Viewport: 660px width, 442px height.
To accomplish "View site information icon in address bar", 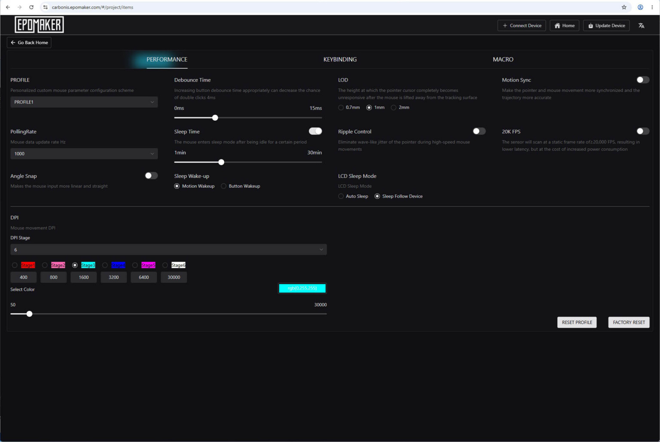I will [46, 7].
